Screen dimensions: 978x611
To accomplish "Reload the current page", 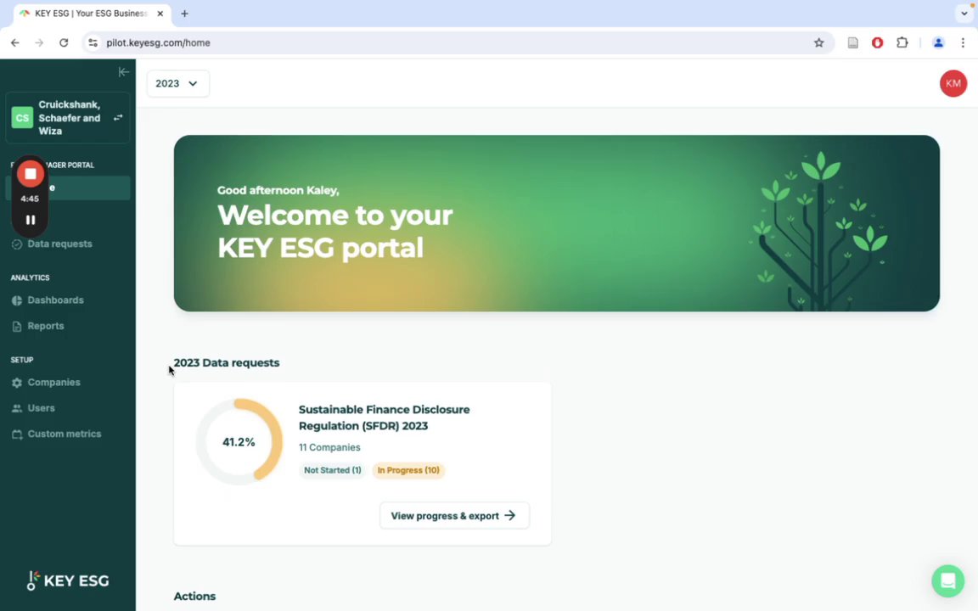I will [64, 42].
